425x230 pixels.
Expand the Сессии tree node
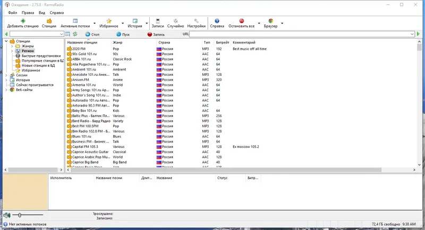click(6, 75)
